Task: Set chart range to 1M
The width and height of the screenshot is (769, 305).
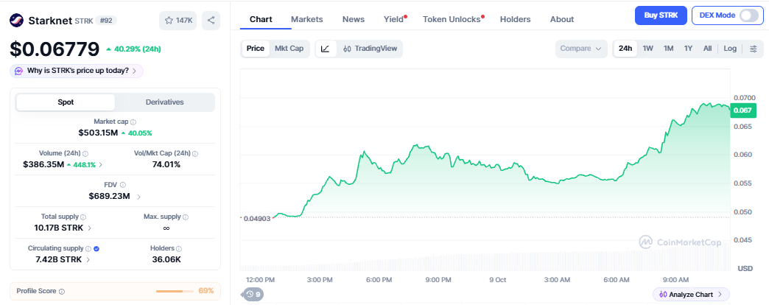Action: [669, 49]
